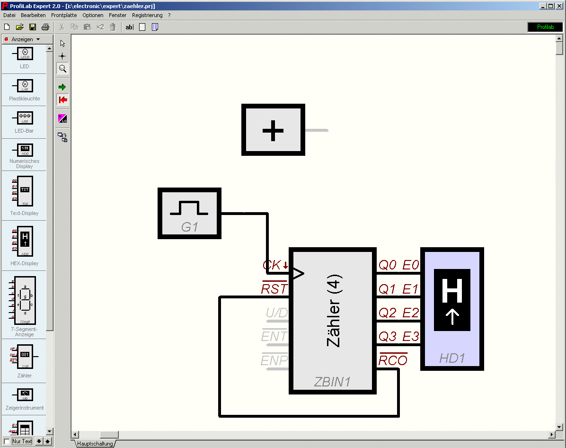566x448 pixels.
Task: Click the CK clock pin label
Action: point(275,265)
